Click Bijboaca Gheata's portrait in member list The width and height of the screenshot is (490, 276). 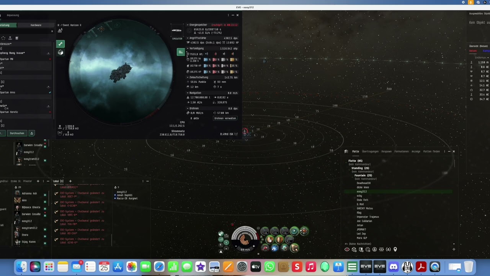click(x=17, y=207)
